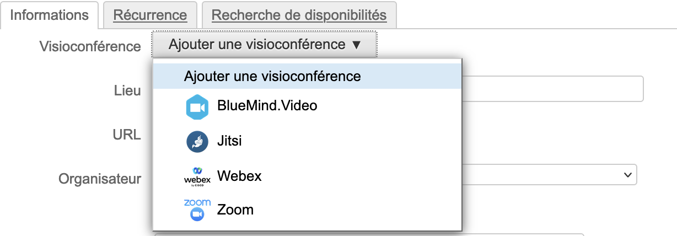Click the Lieu field label
The image size is (677, 236).
(x=127, y=91)
